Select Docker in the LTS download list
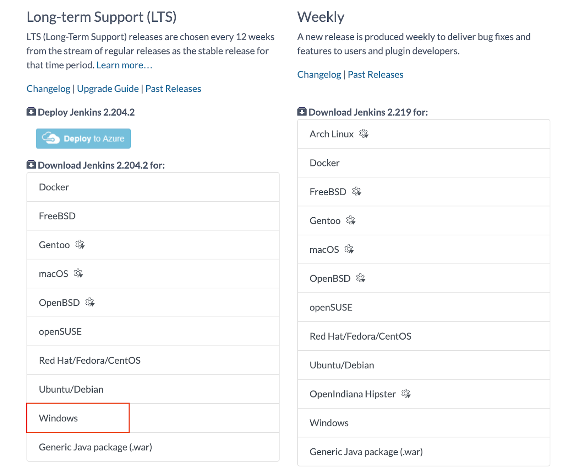 point(153,187)
